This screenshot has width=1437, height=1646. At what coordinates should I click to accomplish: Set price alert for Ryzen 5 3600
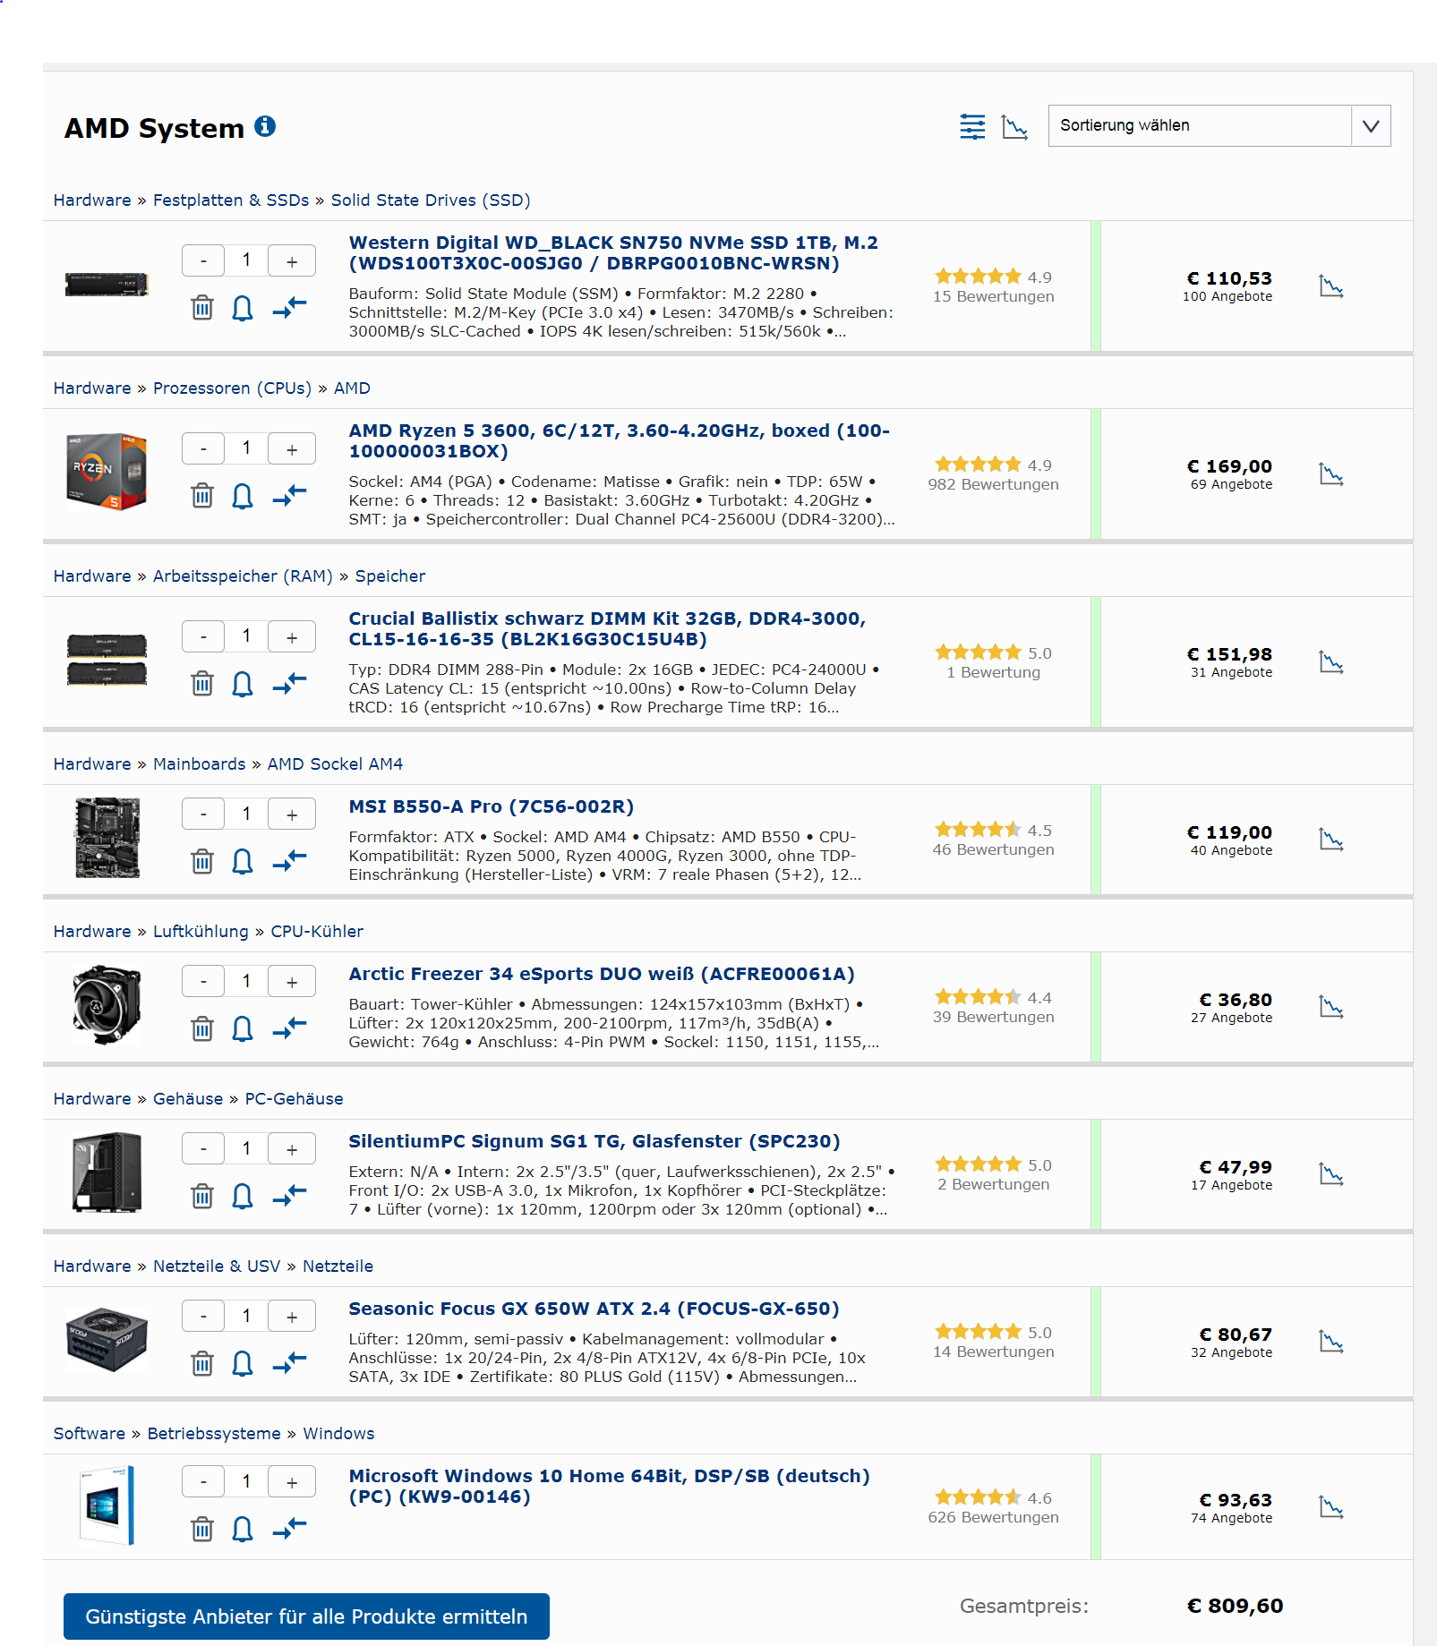(243, 496)
